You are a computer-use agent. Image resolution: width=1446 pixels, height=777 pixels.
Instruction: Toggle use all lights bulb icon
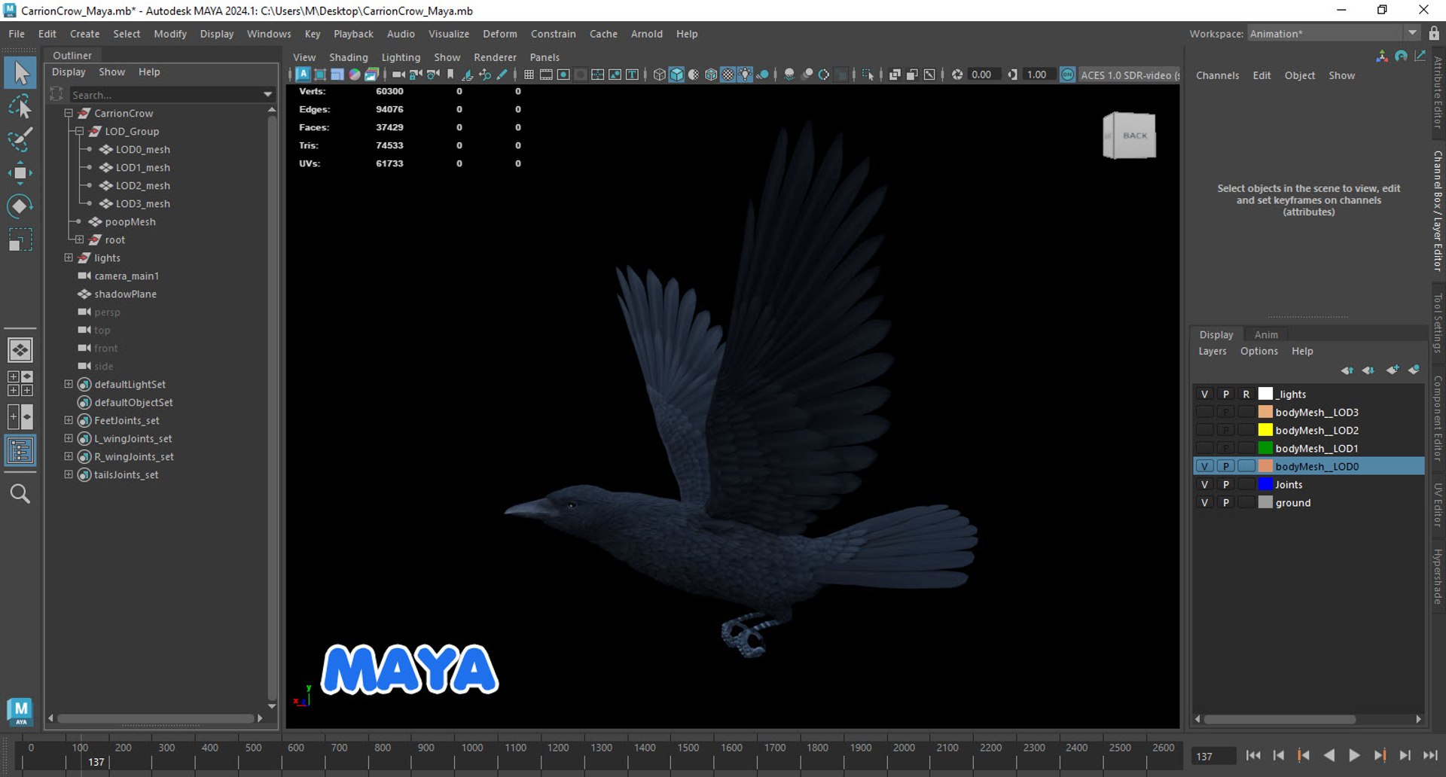pyautogui.click(x=745, y=75)
